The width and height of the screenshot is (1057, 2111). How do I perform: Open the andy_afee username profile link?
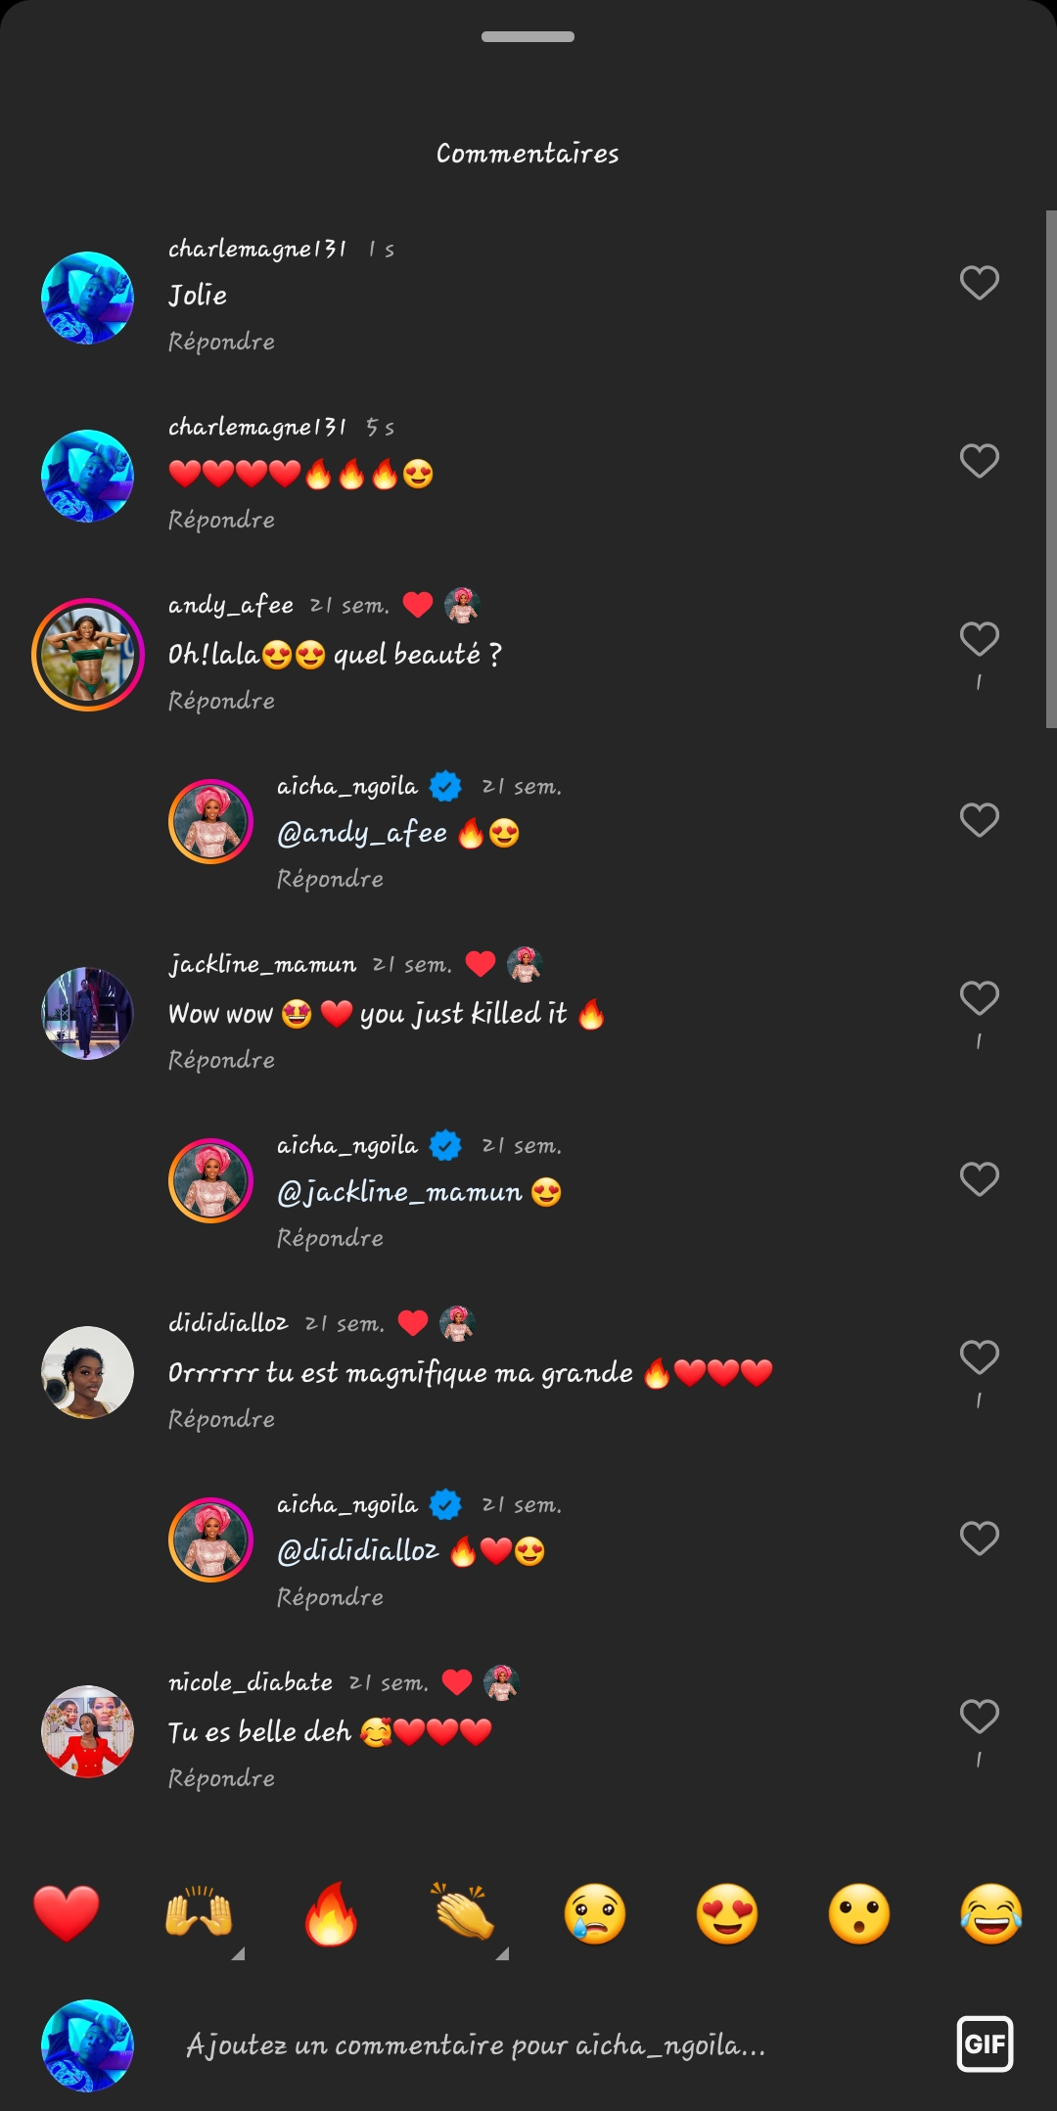231,606
